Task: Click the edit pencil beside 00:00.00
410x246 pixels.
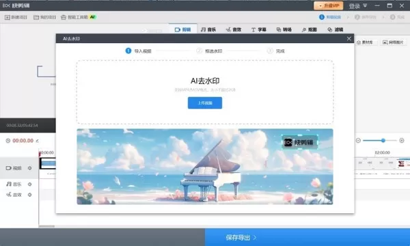Action: pos(38,141)
